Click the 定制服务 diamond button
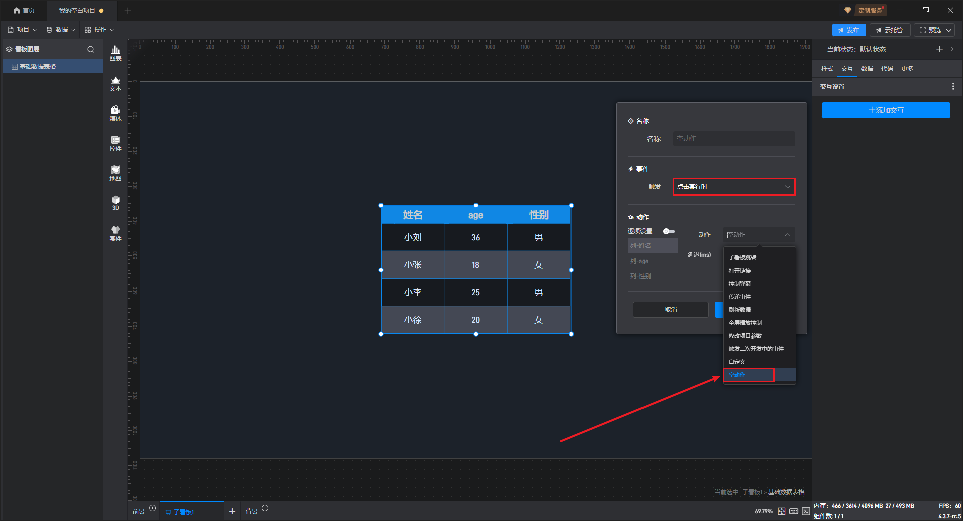This screenshot has height=521, width=963. tap(865, 10)
